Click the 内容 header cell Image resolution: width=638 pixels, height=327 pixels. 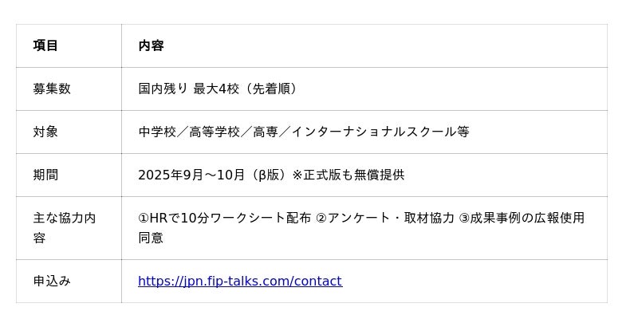[x=151, y=45]
